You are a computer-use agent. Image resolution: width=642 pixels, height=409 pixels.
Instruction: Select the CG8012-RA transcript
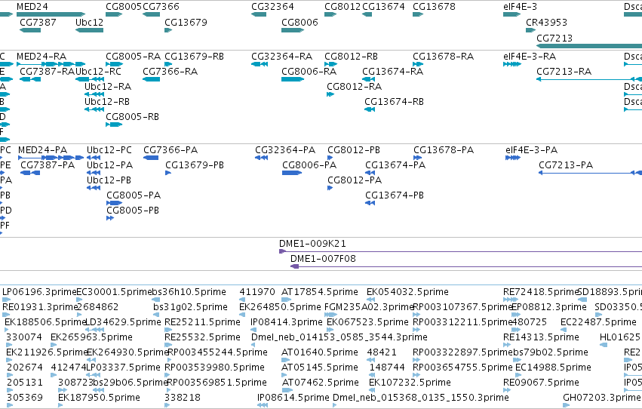330,94
